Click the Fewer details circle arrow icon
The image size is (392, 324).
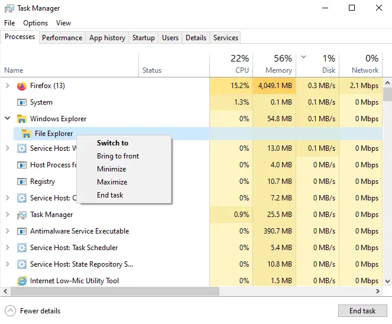coord(10,311)
